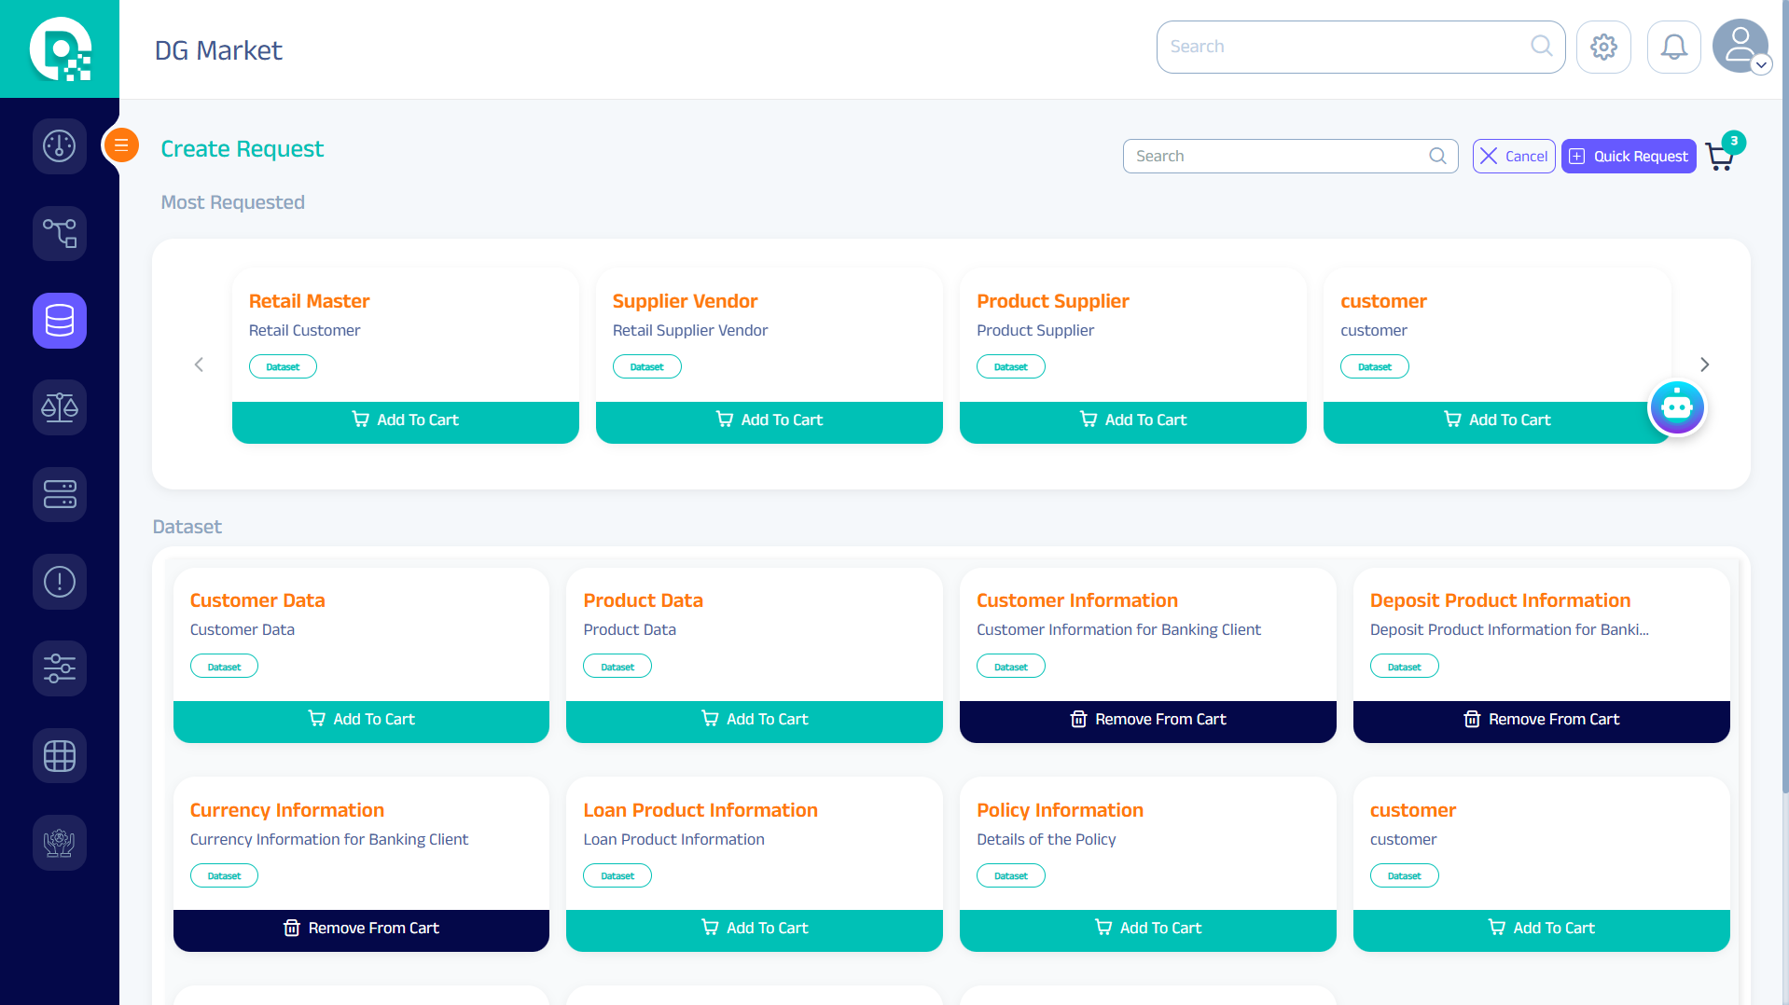Screen dimensions: 1789x1005
Task: Remove Customer Information from cart
Action: (1147, 720)
